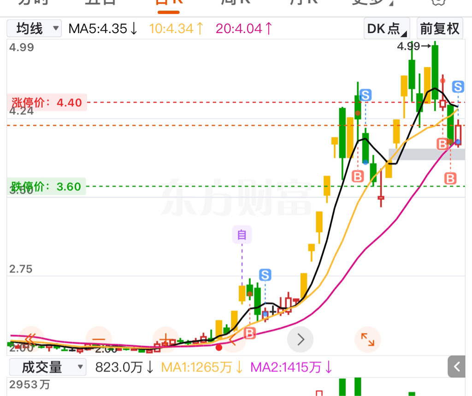Tap the gray gap band on chart right
Screen dimensions: 472x396
click(427, 154)
